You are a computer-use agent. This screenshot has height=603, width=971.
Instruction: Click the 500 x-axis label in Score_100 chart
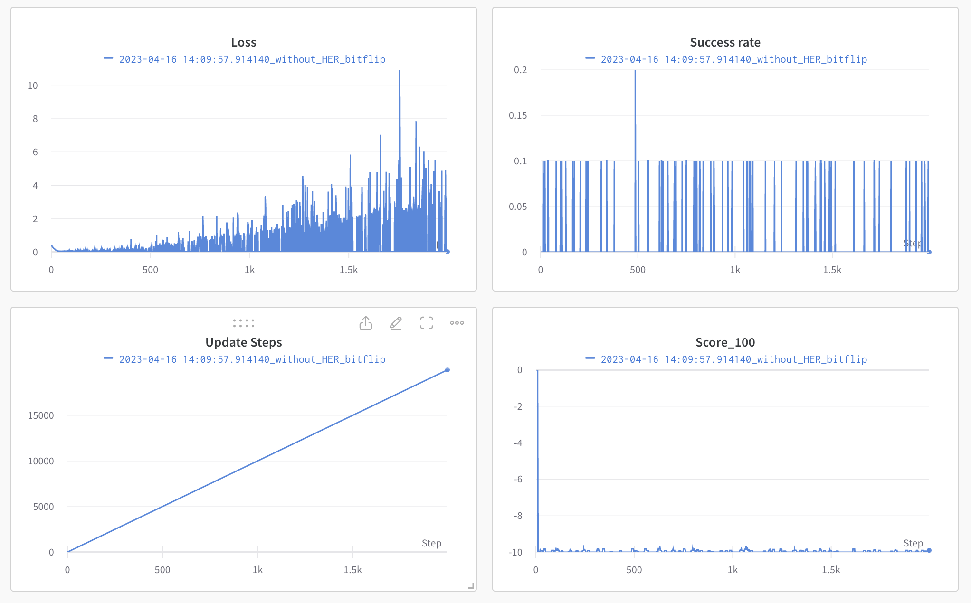click(x=634, y=570)
